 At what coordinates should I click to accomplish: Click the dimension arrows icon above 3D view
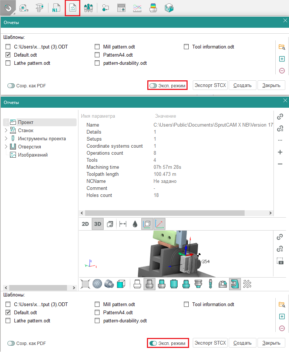[123, 224]
